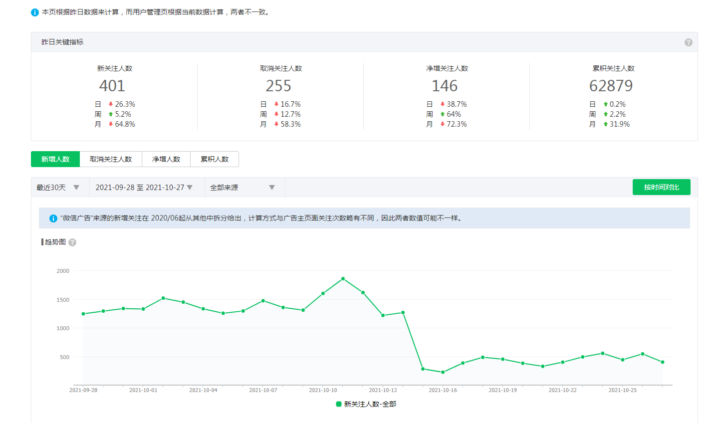
Task: Switch to 取消关注人数 tab
Action: tap(111, 159)
